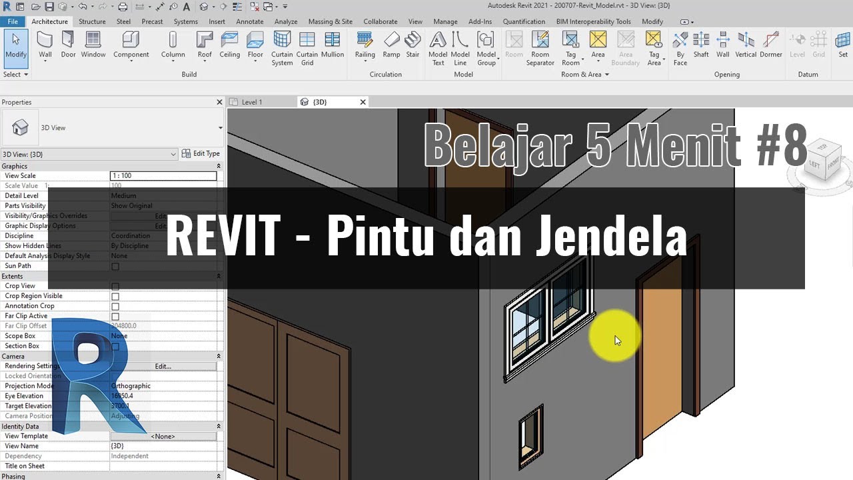Open the Structure ribbon tab
This screenshot has height=480, width=853.
(92, 21)
